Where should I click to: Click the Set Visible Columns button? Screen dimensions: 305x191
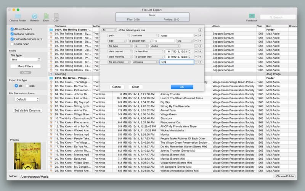point(27,110)
